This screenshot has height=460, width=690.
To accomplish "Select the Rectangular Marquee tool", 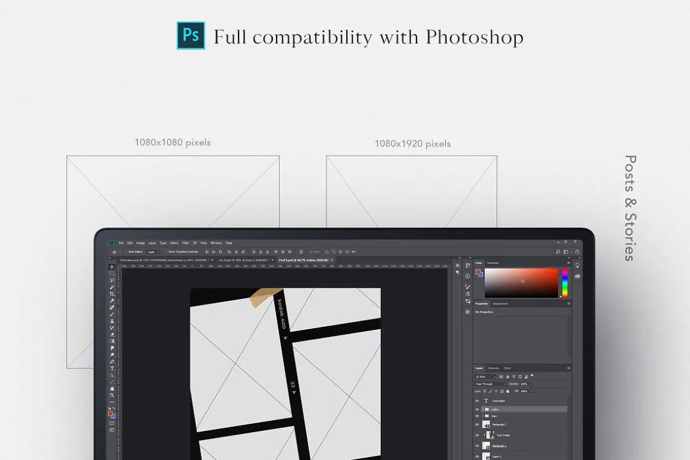I will (112, 273).
